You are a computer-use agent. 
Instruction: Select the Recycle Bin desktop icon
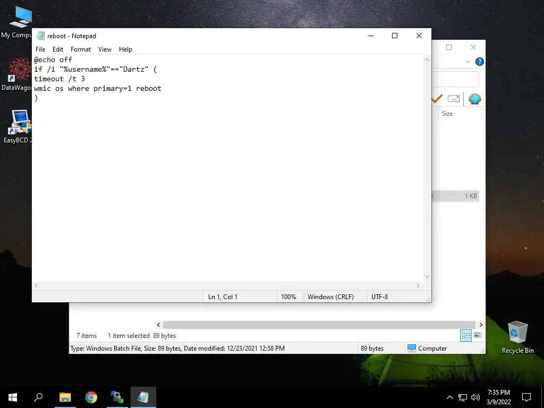(x=517, y=337)
